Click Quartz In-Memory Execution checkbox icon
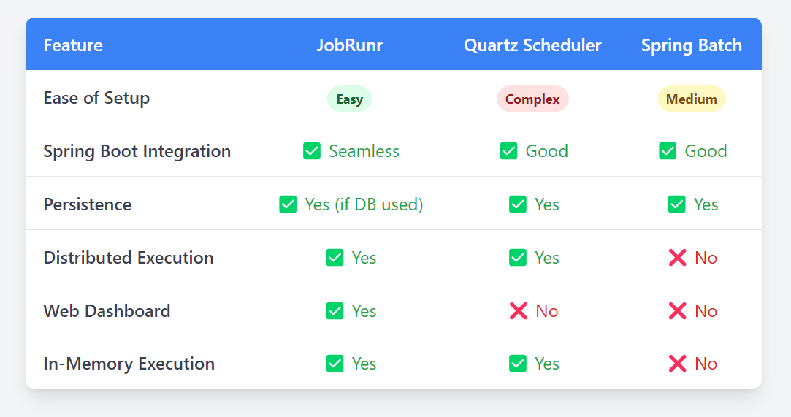The image size is (791, 417). point(518,364)
